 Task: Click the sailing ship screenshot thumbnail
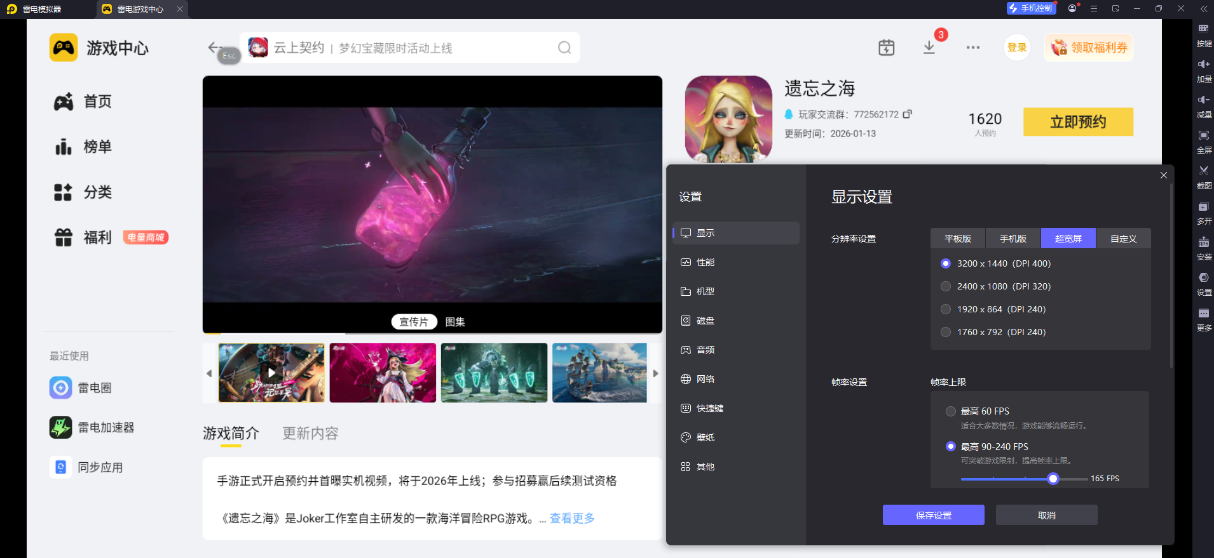click(x=599, y=373)
